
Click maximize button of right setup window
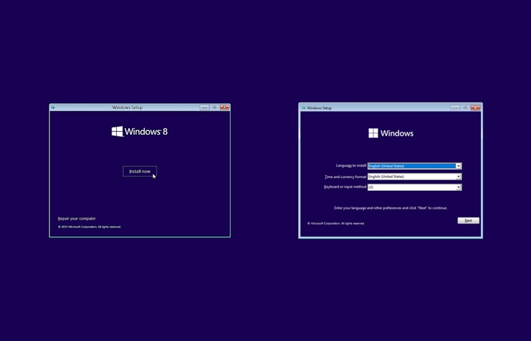[465, 108]
